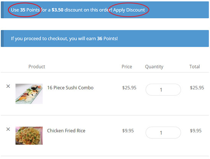The width and height of the screenshot is (210, 159).
Task: Click the Price column header
Action: pyautogui.click(x=127, y=67)
